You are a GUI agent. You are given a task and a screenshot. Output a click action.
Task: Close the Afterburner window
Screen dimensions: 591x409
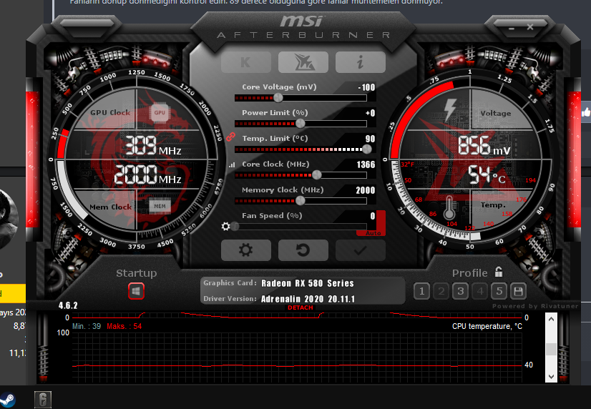click(x=530, y=26)
